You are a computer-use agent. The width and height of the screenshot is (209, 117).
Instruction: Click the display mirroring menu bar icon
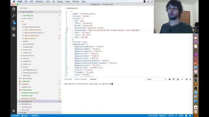pyautogui.click(x=152, y=1)
